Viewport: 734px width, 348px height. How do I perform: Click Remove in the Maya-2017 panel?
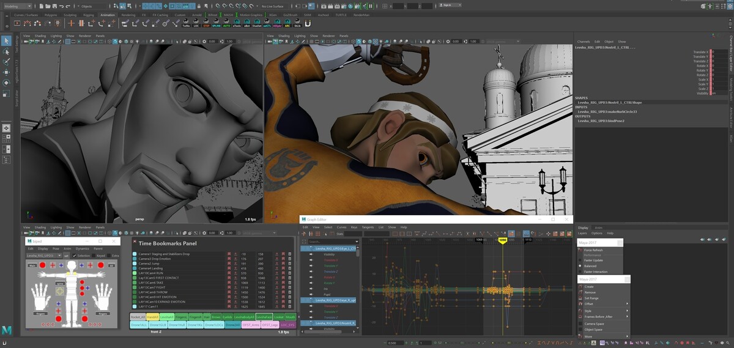click(590, 292)
